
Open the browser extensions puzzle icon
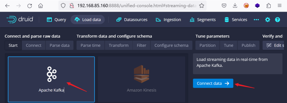click(x=269, y=6)
